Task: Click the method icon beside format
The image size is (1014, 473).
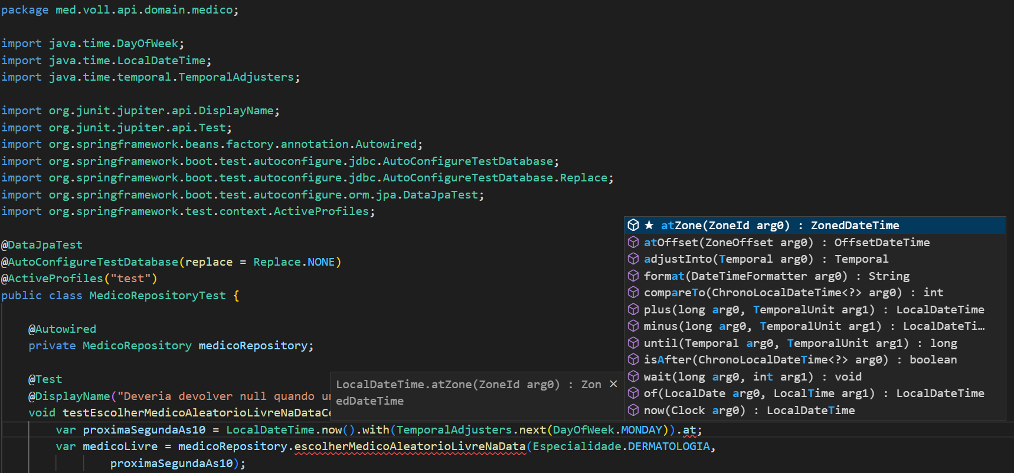Action: click(x=633, y=276)
